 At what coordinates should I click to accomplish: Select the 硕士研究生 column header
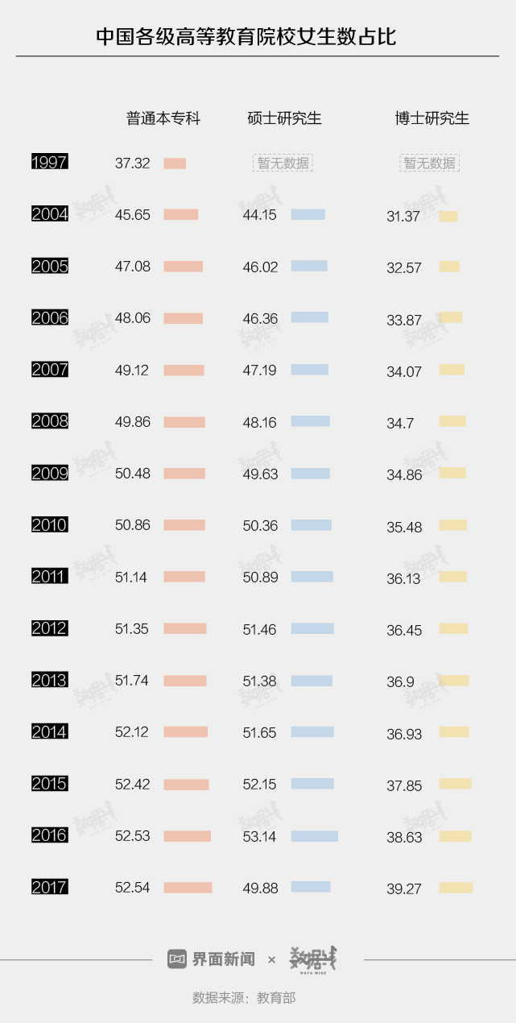284,118
